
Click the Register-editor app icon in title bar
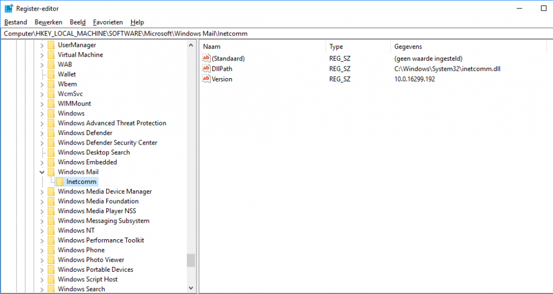[8, 8]
